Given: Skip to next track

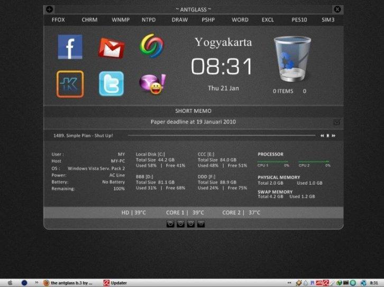Looking at the screenshot, I should click(x=334, y=136).
